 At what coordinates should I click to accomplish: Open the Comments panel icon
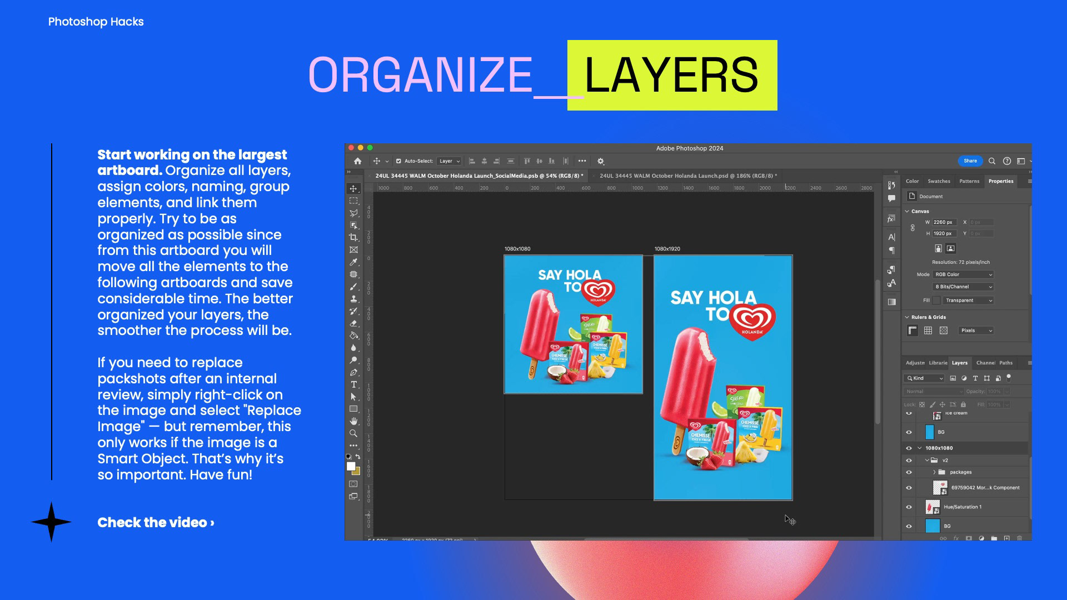click(x=891, y=198)
